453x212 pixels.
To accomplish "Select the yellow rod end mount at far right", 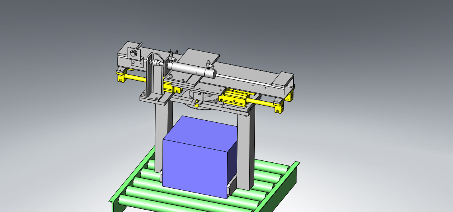I will coord(279,106).
